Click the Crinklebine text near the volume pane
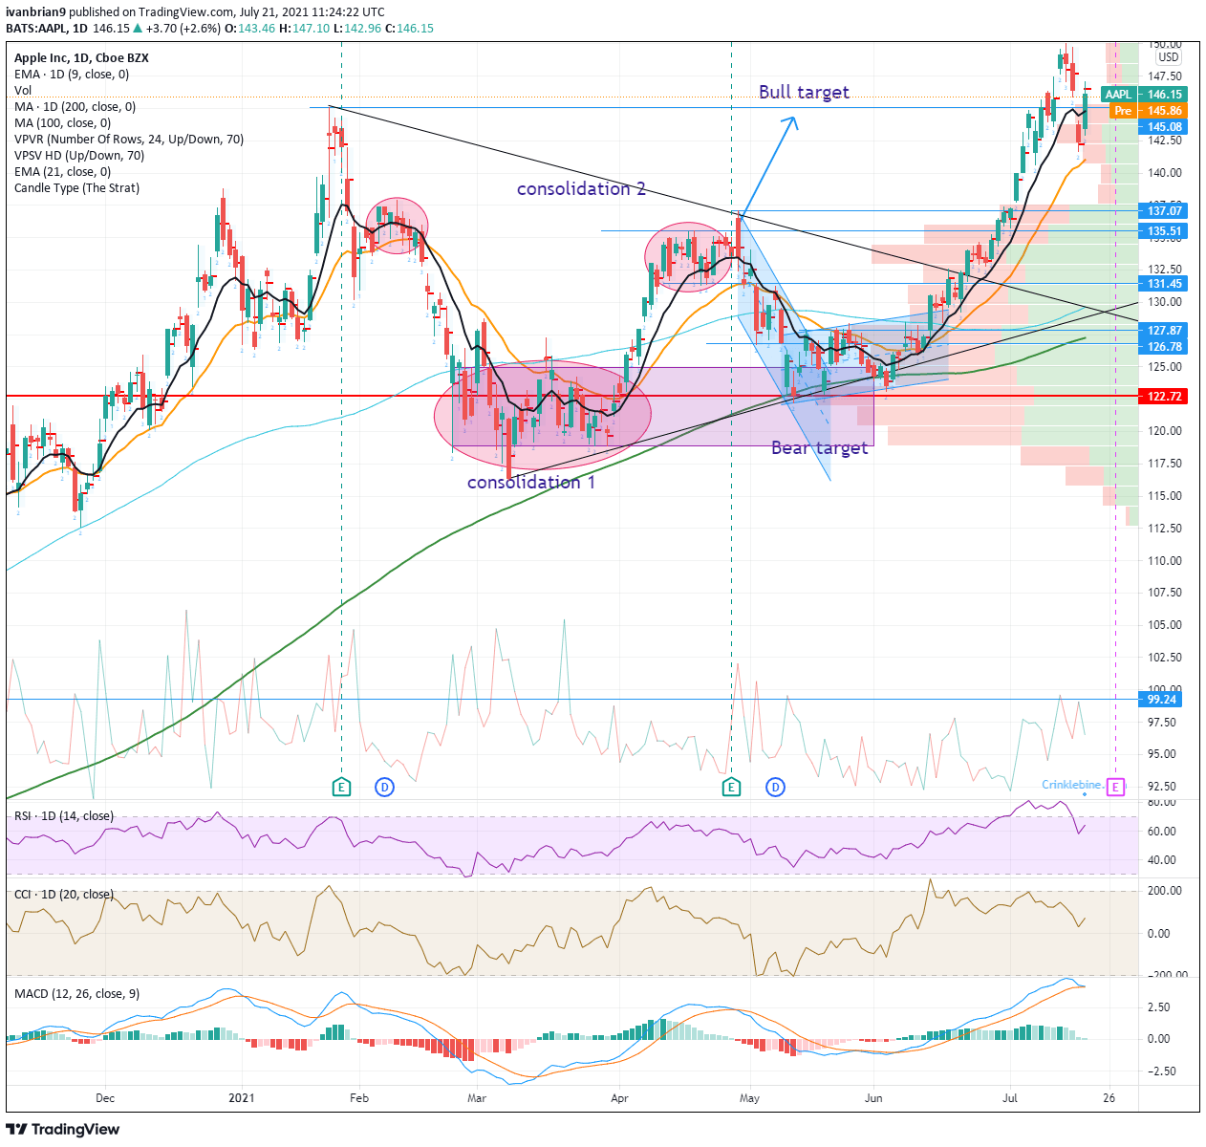1206x1147 pixels. [x=1070, y=785]
